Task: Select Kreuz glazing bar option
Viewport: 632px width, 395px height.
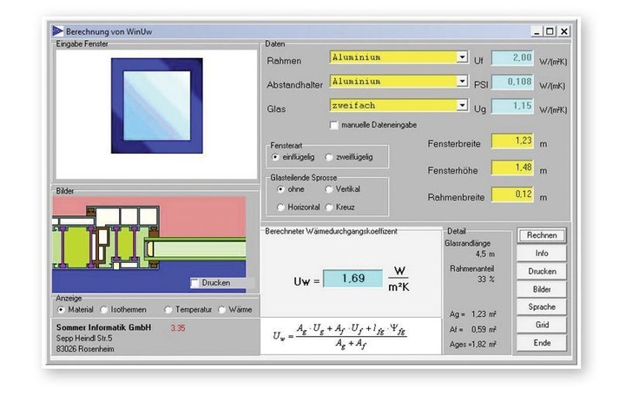Action: coord(328,207)
